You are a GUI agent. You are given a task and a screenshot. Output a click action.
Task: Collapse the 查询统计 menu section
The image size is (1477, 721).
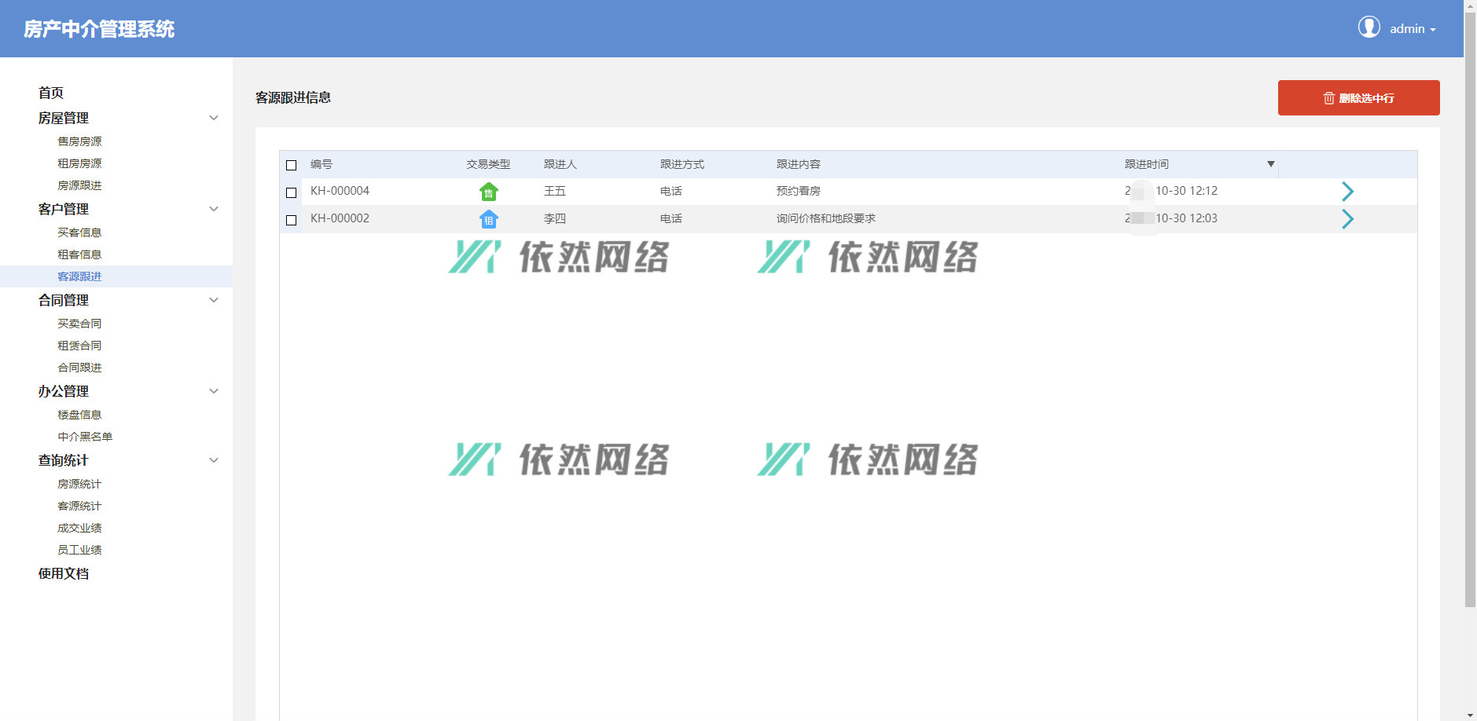(x=213, y=460)
